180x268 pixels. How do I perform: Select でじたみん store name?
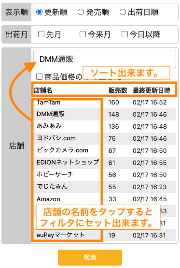52,186
